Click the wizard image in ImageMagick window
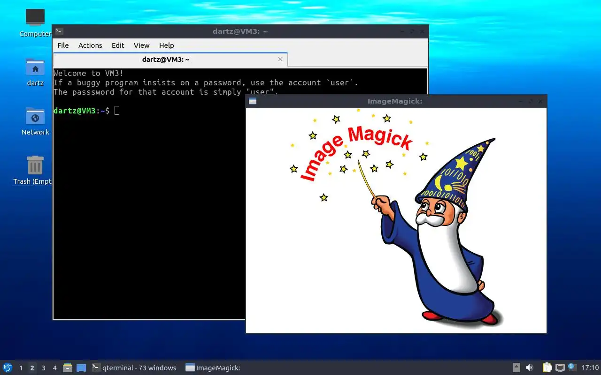This screenshot has width=601, height=375. point(396,221)
